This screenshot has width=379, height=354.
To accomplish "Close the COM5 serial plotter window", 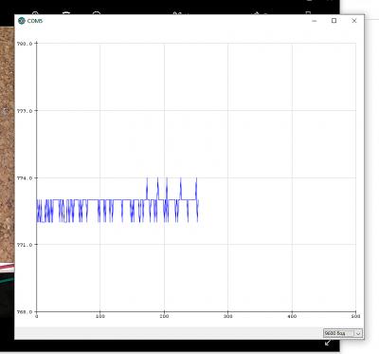I will pos(354,21).
